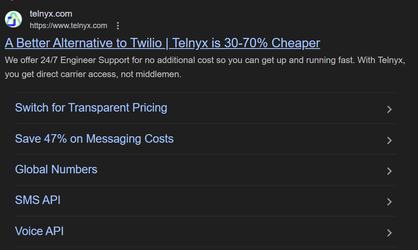
Task: Click the chevron beside Switch for Transparent Pricing
Action: pos(389,109)
